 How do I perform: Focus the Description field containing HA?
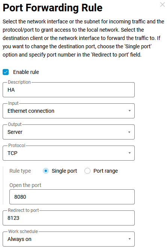tap(69, 90)
